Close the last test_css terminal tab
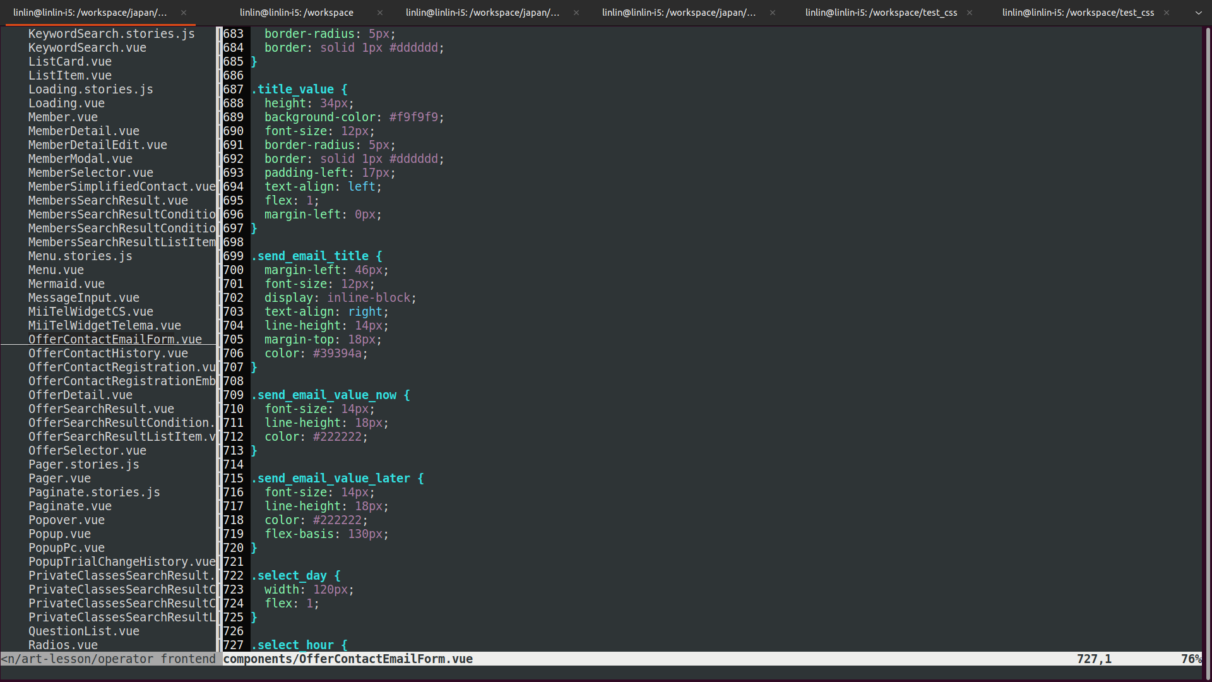1212x682 pixels. (x=1167, y=13)
